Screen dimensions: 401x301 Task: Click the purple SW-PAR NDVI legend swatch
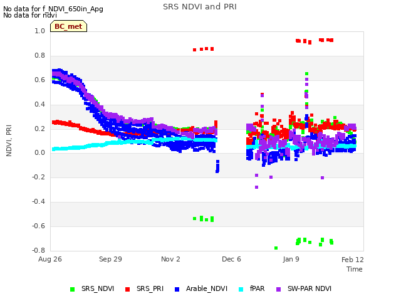pos(278,289)
